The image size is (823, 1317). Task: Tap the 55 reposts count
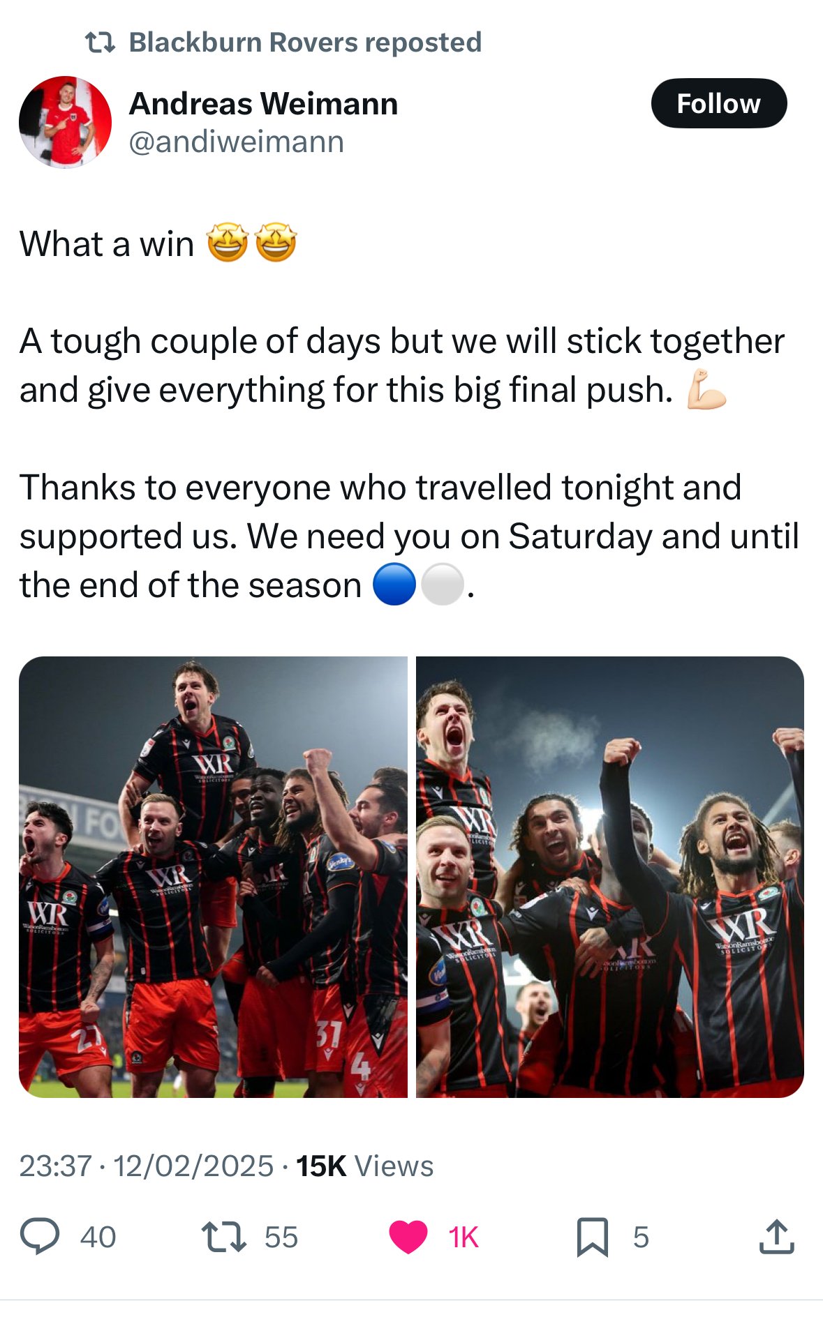click(x=281, y=1237)
